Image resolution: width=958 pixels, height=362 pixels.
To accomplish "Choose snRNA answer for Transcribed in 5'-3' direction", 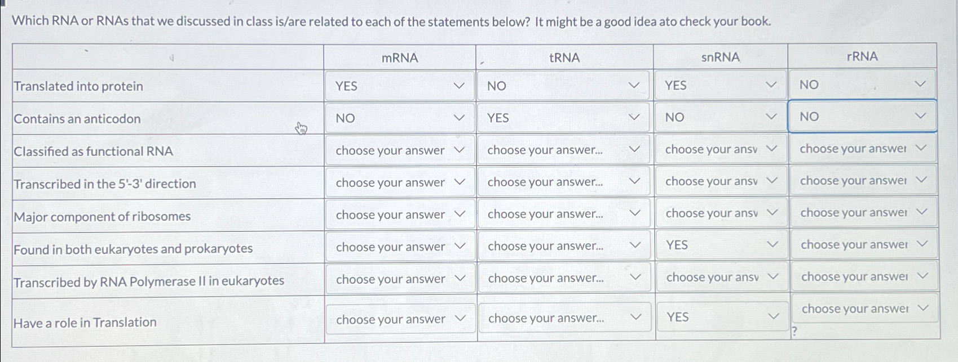I will pos(721,181).
